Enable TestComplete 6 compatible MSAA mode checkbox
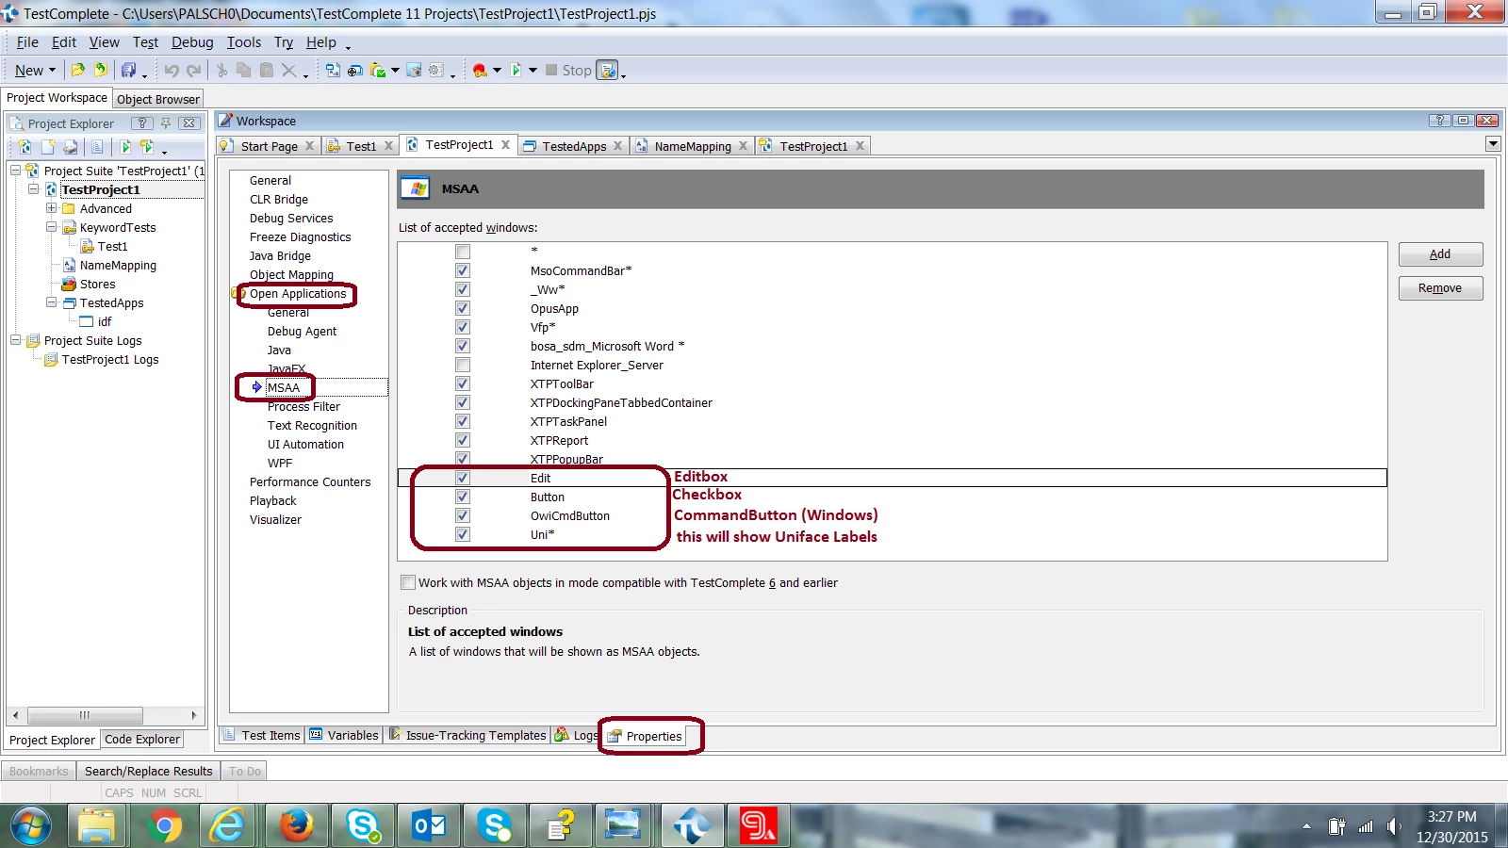 tap(408, 582)
